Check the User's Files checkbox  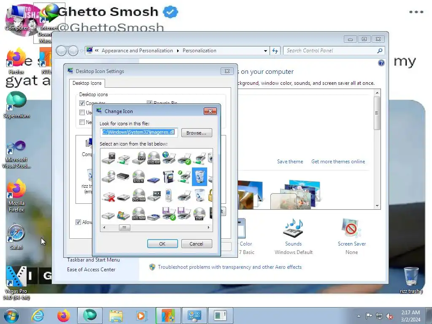[x=82, y=112]
